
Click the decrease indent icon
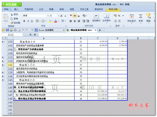coord(84,21)
